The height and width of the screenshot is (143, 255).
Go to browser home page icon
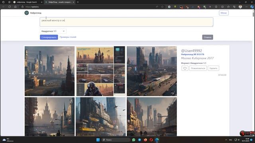tap(15, 7)
